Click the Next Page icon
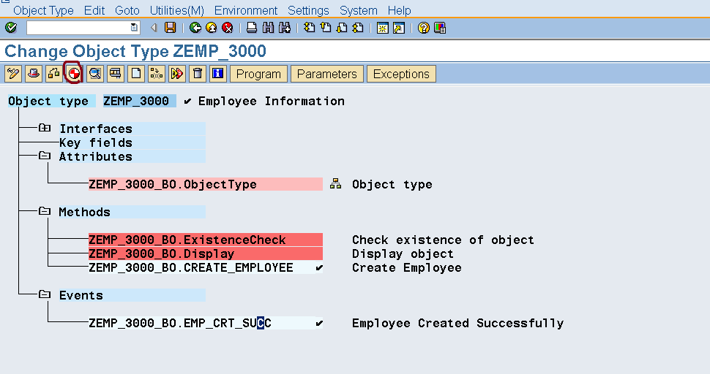 (342, 28)
